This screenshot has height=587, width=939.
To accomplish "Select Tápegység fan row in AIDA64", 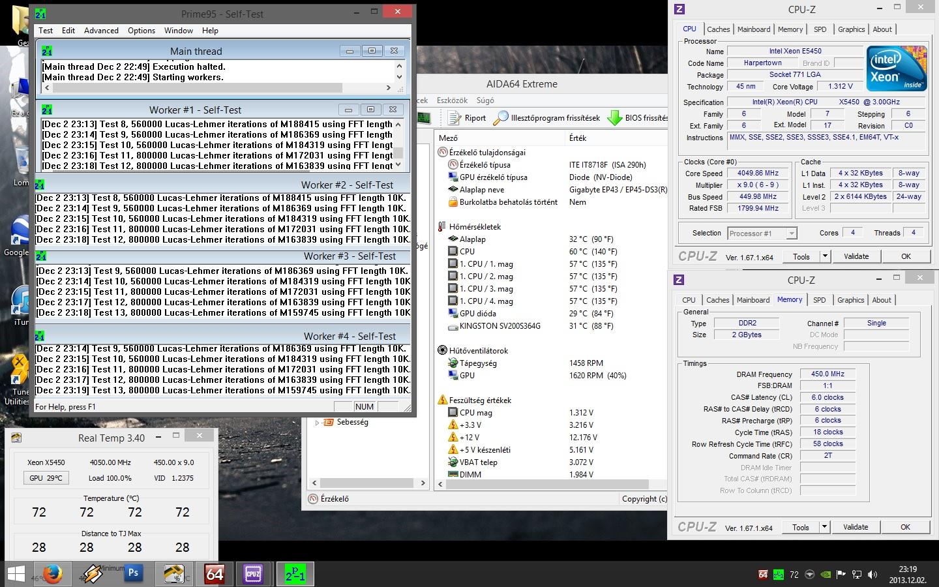I will coord(552,363).
